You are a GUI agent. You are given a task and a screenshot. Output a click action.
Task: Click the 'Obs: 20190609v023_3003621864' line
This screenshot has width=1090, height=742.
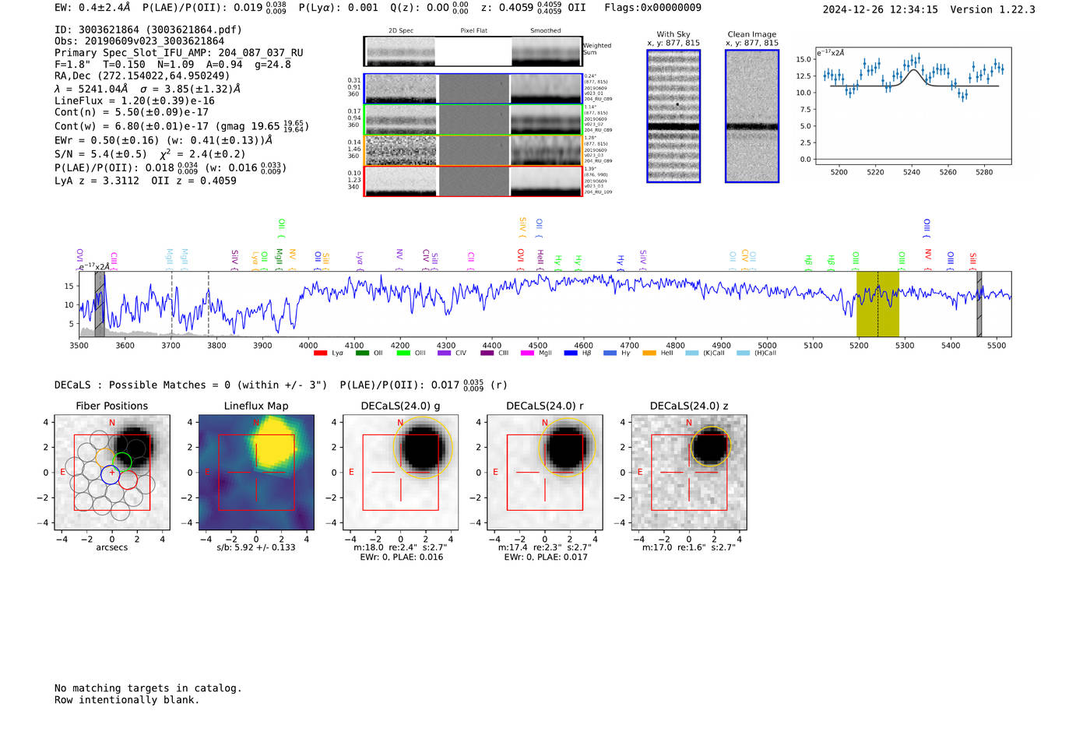coord(139,41)
